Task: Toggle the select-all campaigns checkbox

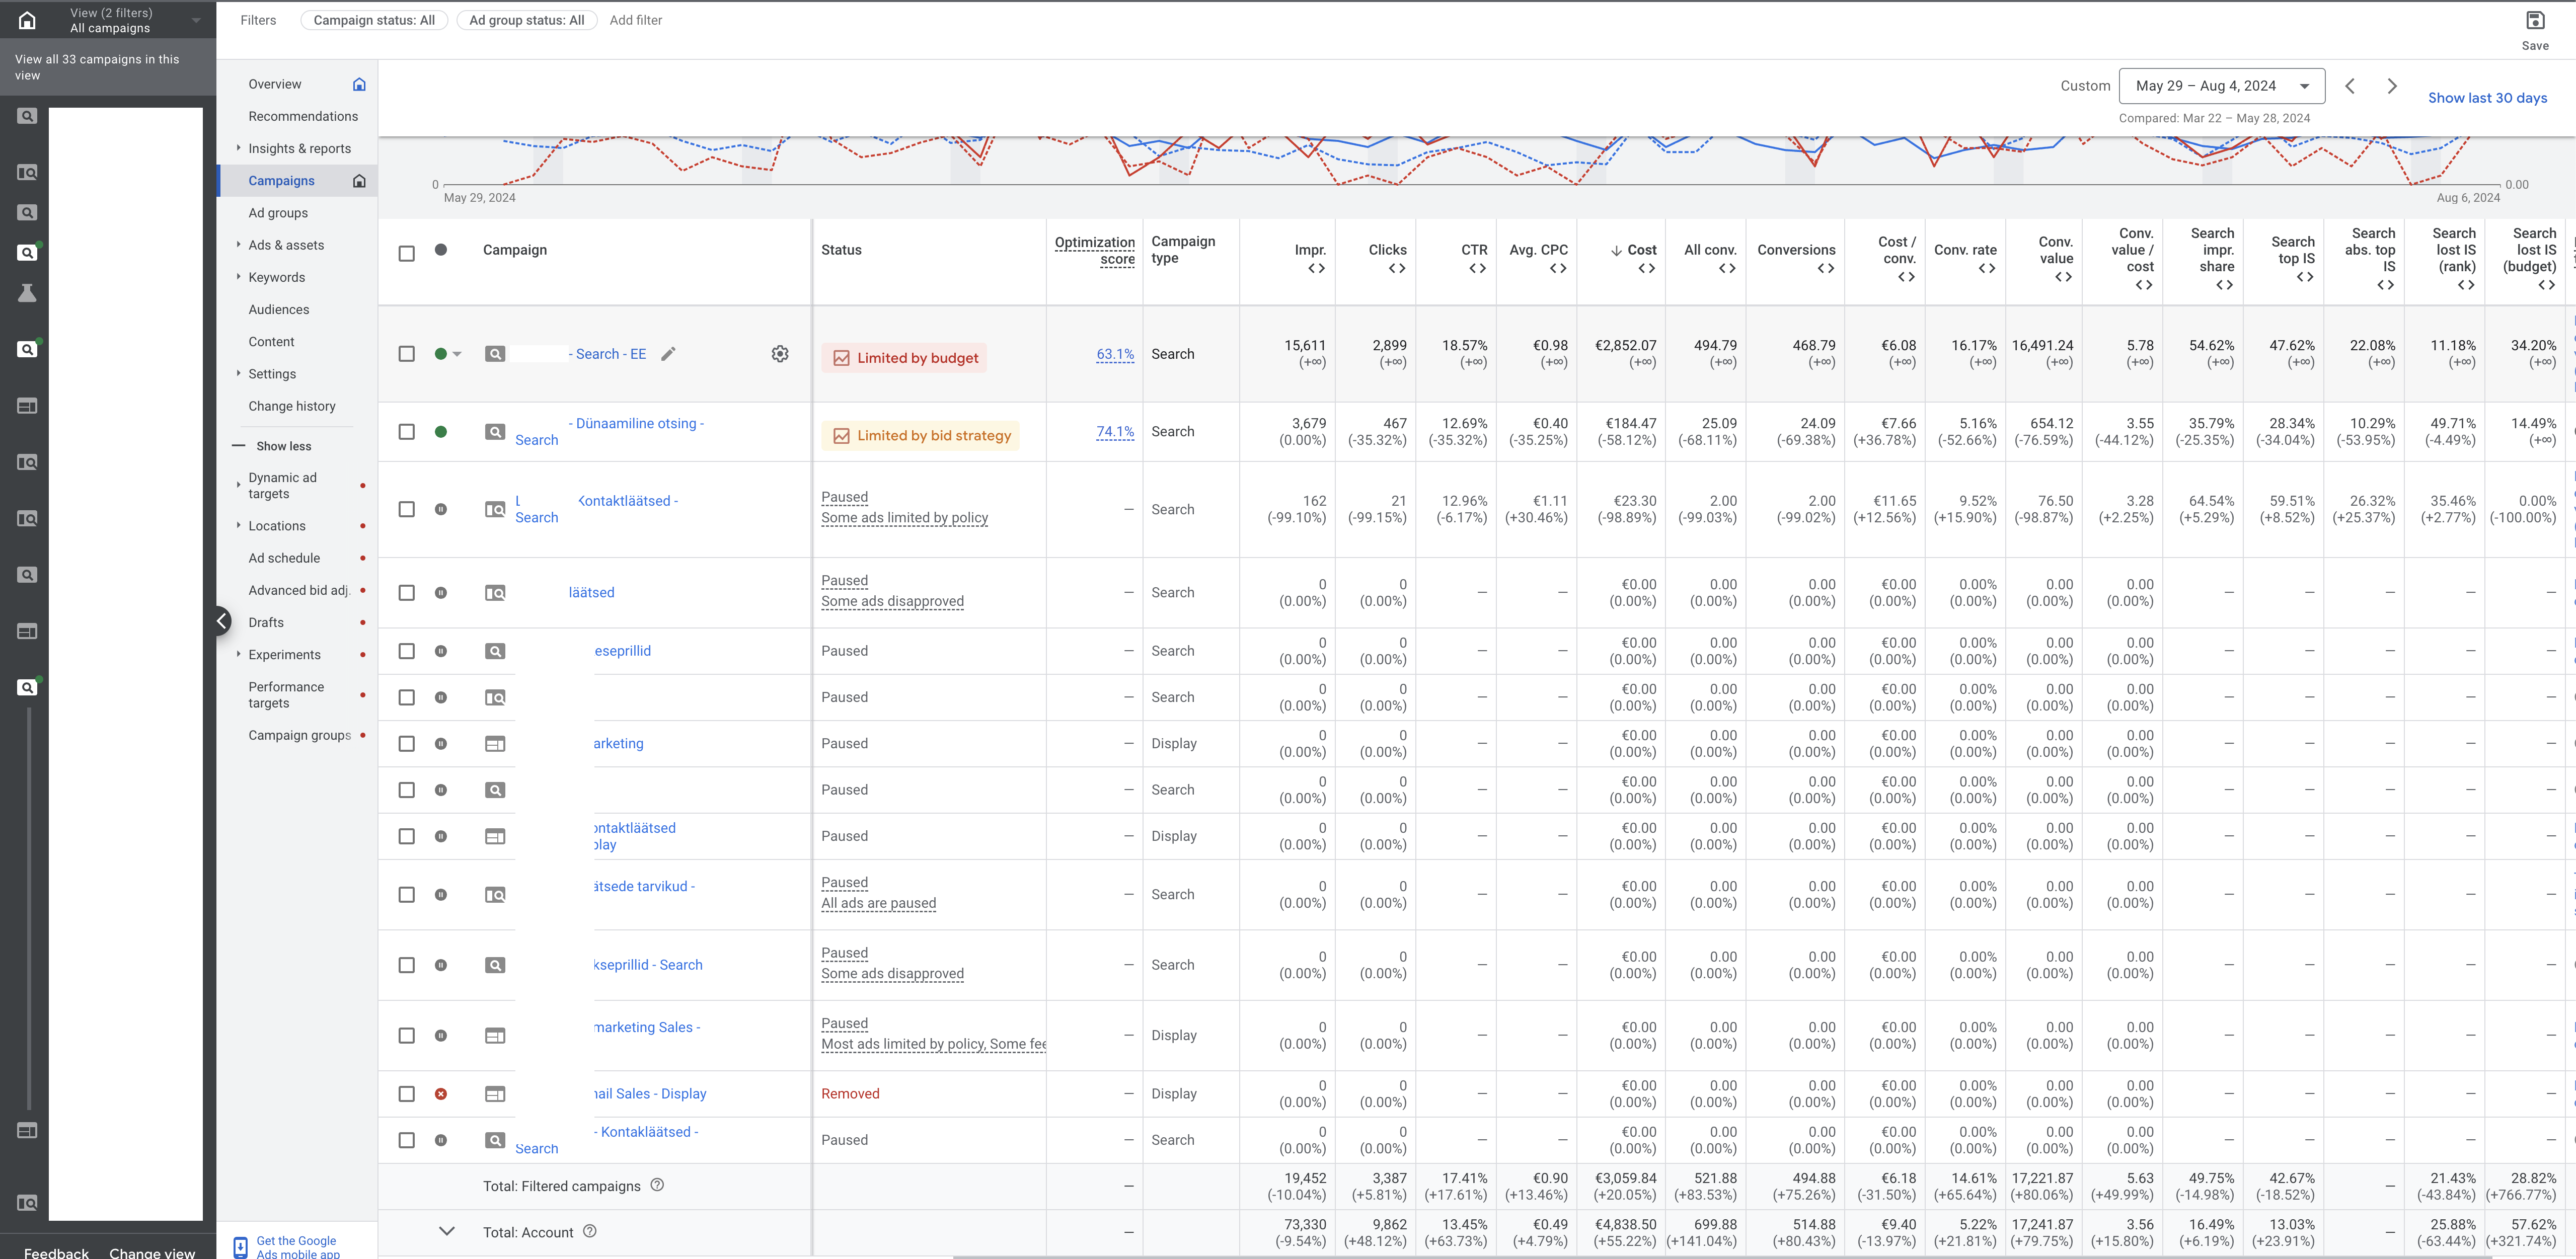Action: pyautogui.click(x=406, y=254)
